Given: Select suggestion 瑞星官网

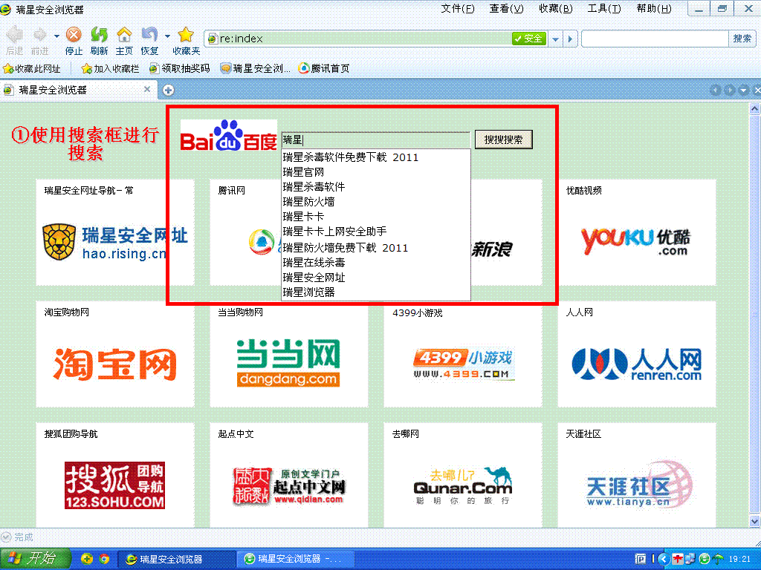Looking at the screenshot, I should (x=375, y=172).
